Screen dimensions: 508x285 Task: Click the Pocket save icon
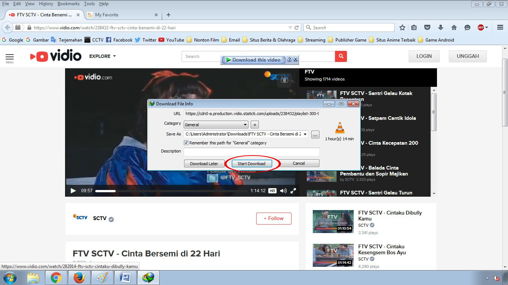click(x=427, y=27)
